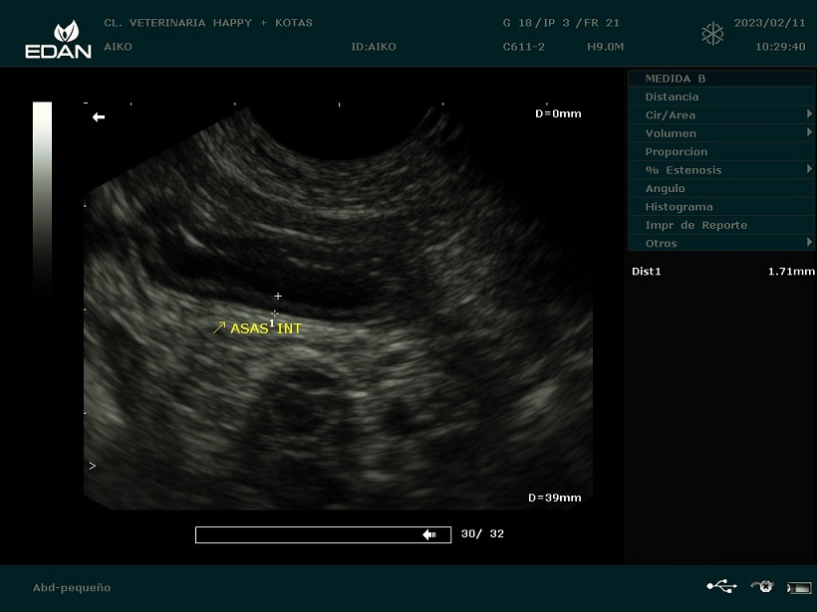Click the network disconnected status icon
This screenshot has width=817, height=612.
[762, 586]
